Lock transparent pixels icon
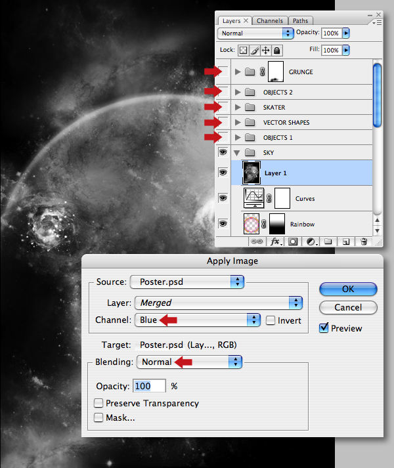Viewport: 394px width, 468px height. tap(244, 51)
